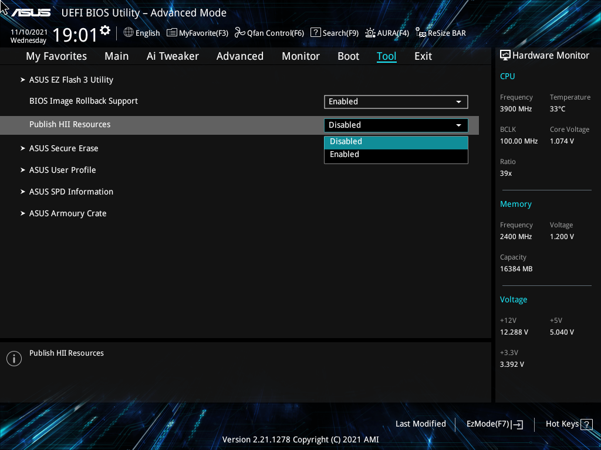Click the Voltage section heading

click(x=513, y=299)
